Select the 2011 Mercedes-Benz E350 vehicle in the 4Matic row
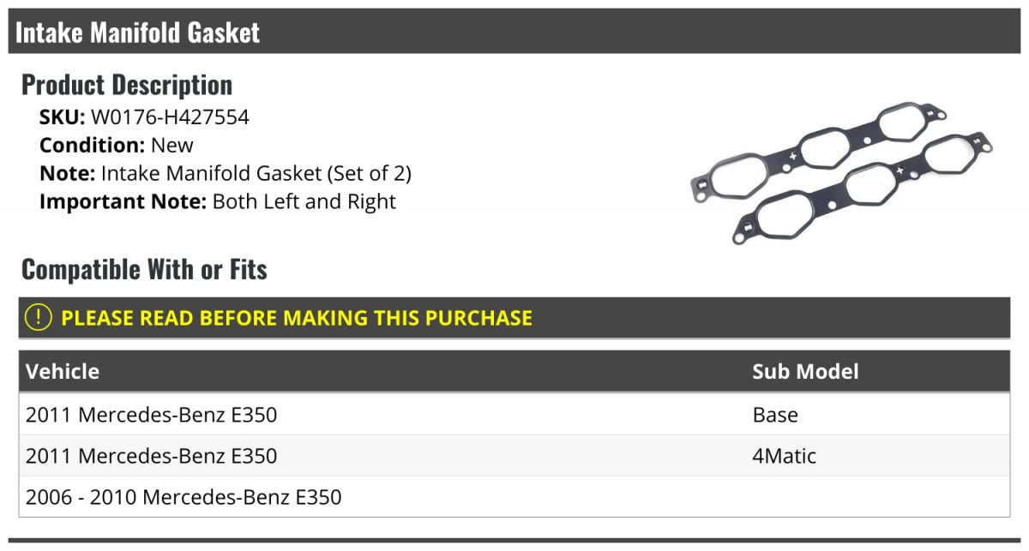 click(152, 456)
